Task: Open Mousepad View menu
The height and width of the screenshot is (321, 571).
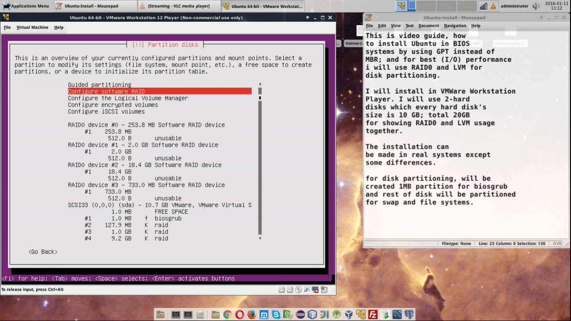Action: point(396,26)
